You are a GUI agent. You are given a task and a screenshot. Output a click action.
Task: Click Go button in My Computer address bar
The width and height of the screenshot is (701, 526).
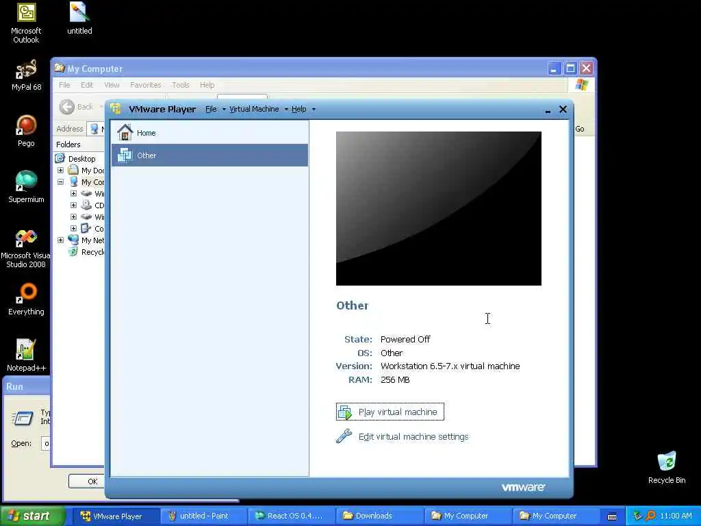[581, 129]
